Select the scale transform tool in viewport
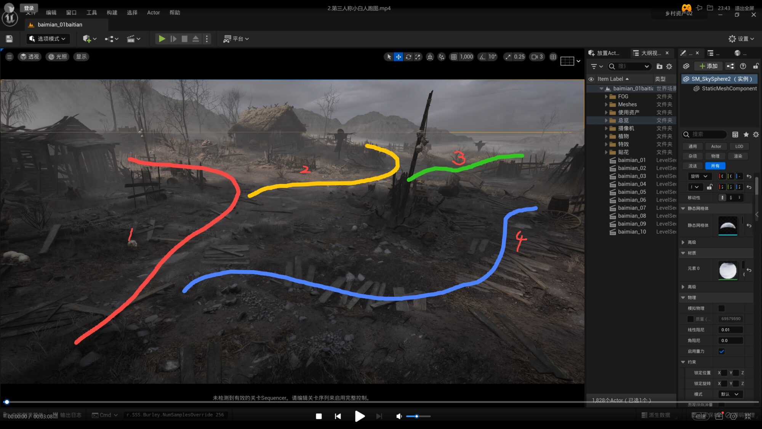This screenshot has width=762, height=429. click(x=418, y=57)
